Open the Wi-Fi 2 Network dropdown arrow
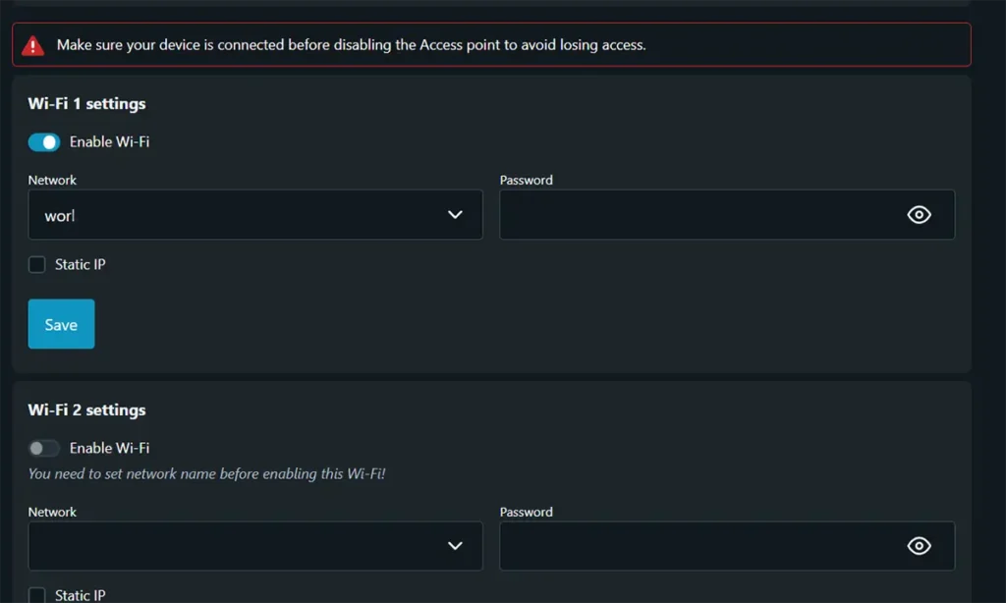This screenshot has width=1006, height=603. coord(455,546)
